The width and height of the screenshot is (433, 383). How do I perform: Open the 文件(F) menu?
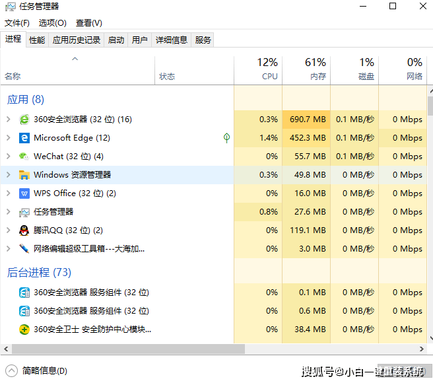coord(17,23)
